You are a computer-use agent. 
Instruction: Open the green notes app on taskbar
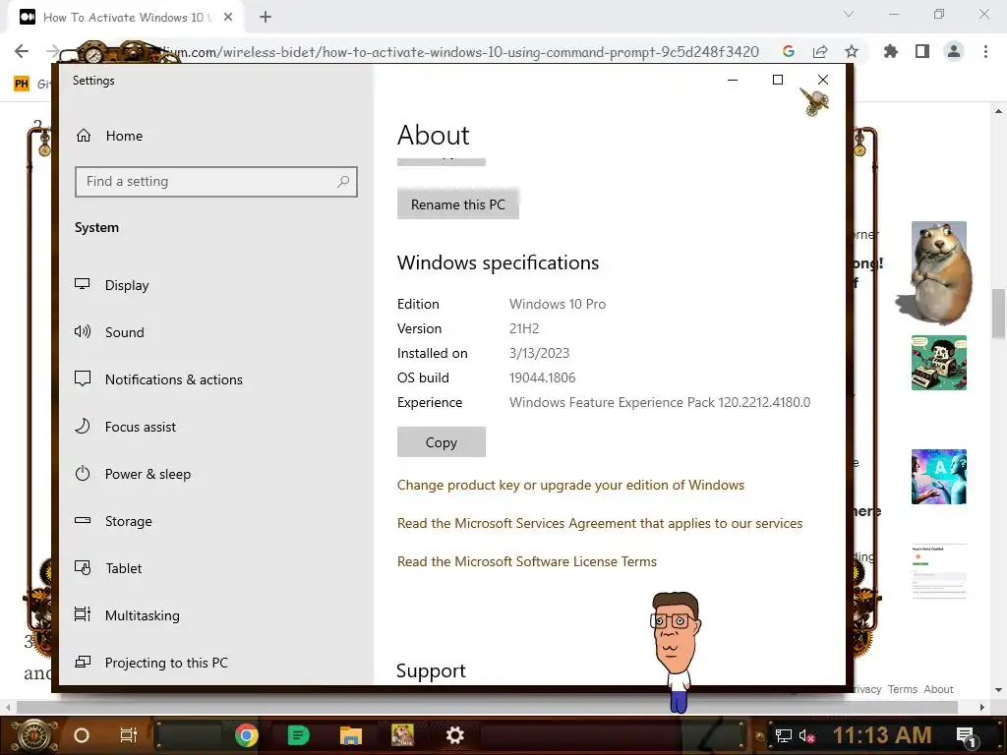[x=298, y=735]
